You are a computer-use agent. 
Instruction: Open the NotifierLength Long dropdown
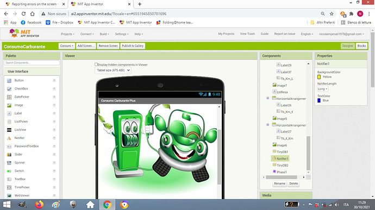[x=322, y=89]
